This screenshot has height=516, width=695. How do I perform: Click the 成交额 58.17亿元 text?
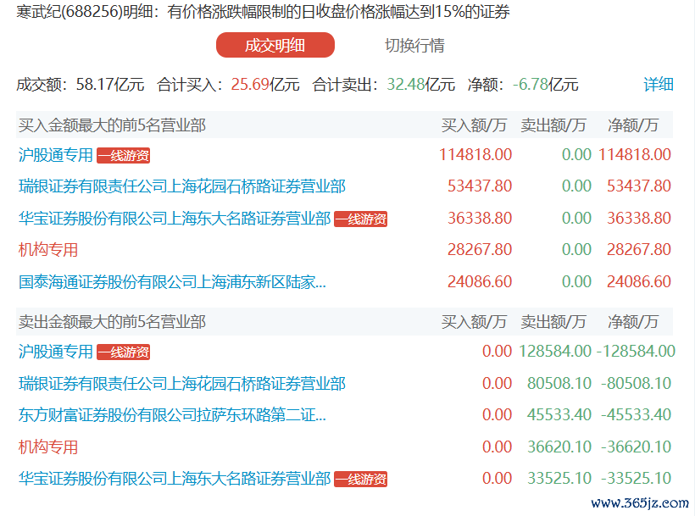(81, 84)
